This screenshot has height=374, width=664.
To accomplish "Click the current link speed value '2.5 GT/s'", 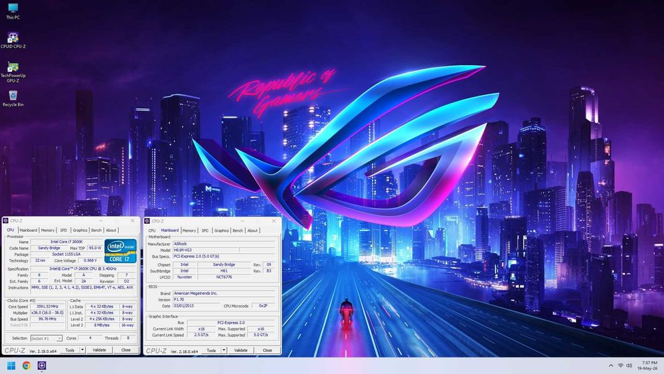I will pos(201,335).
